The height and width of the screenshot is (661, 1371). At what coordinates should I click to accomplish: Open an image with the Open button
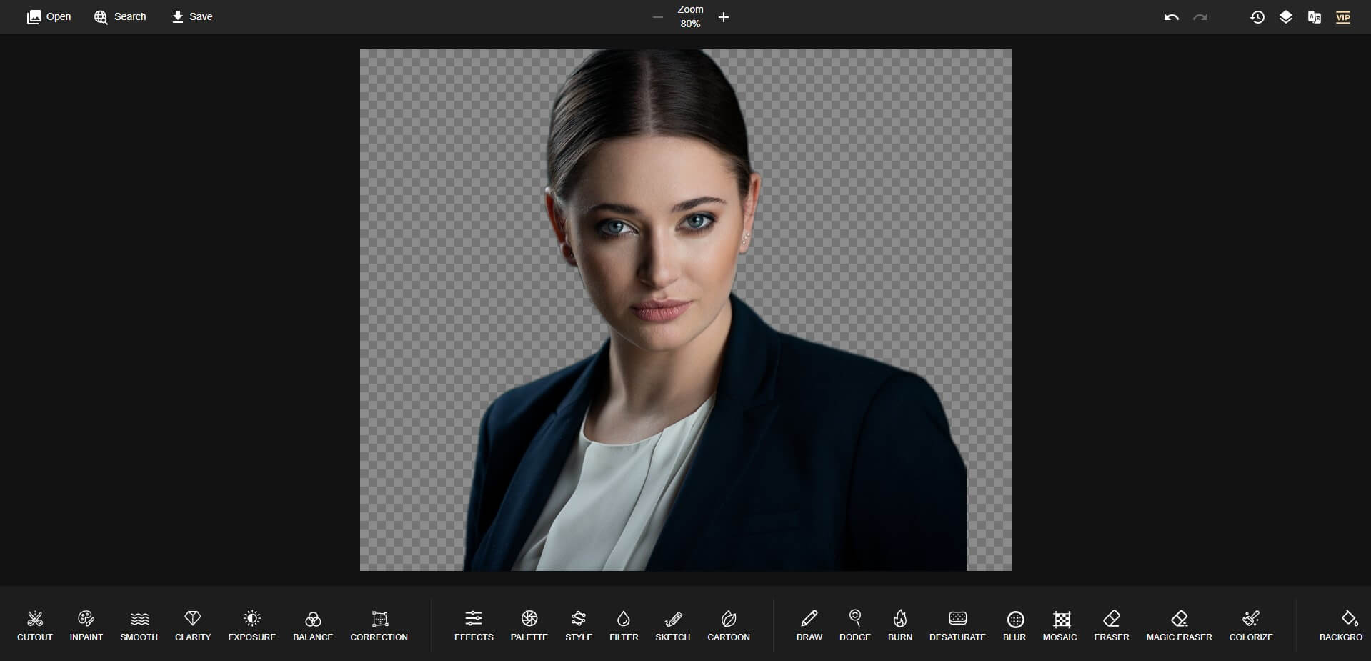pyautogui.click(x=48, y=16)
